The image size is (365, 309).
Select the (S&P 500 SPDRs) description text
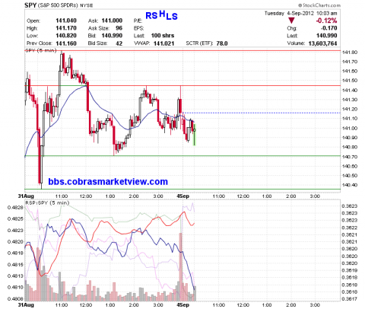[58, 5]
